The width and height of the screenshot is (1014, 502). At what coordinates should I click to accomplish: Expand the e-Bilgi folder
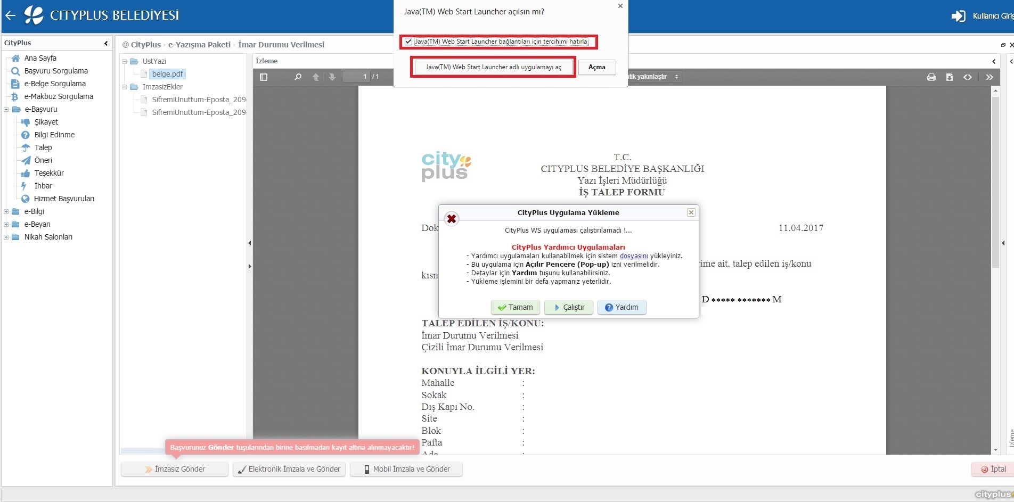[x=6, y=211]
